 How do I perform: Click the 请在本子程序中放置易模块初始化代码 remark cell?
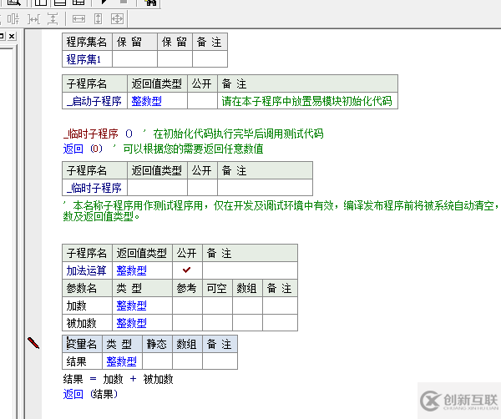point(307,101)
